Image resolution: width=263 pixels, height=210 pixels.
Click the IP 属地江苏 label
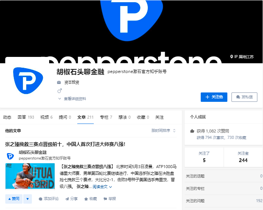pos(244,57)
